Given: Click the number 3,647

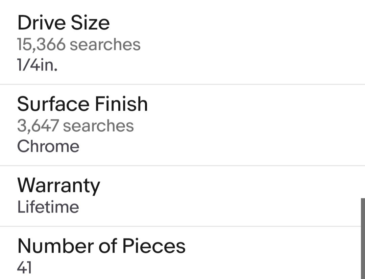Looking at the screenshot, I should (38, 126).
